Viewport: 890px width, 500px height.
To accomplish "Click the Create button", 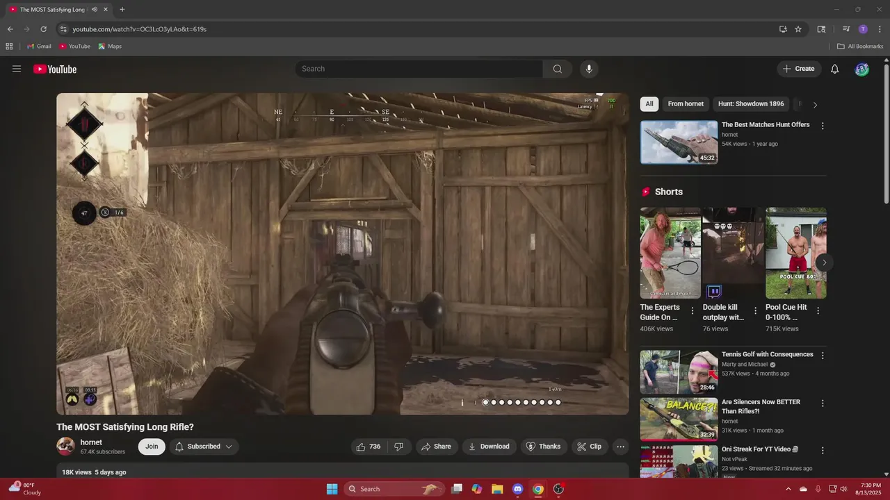I will click(x=799, y=69).
